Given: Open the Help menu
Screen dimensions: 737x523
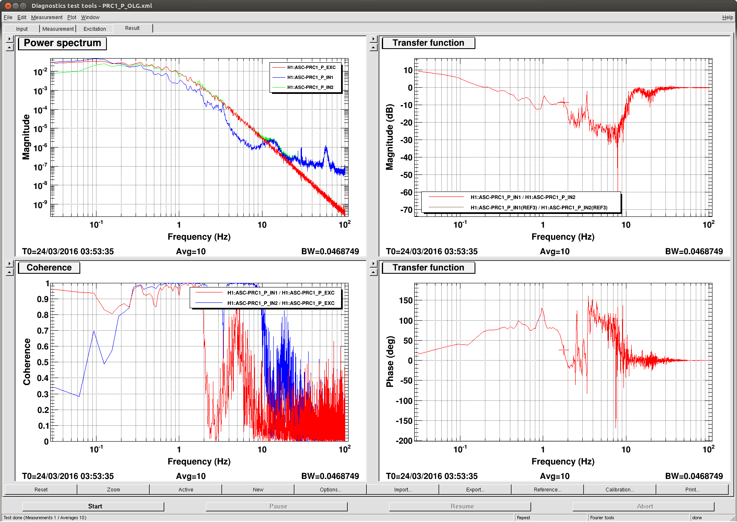Looking at the screenshot, I should 727,17.
